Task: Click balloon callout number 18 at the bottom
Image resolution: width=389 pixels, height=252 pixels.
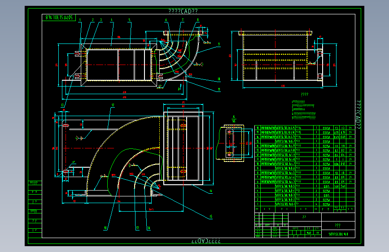Action: pos(105,228)
